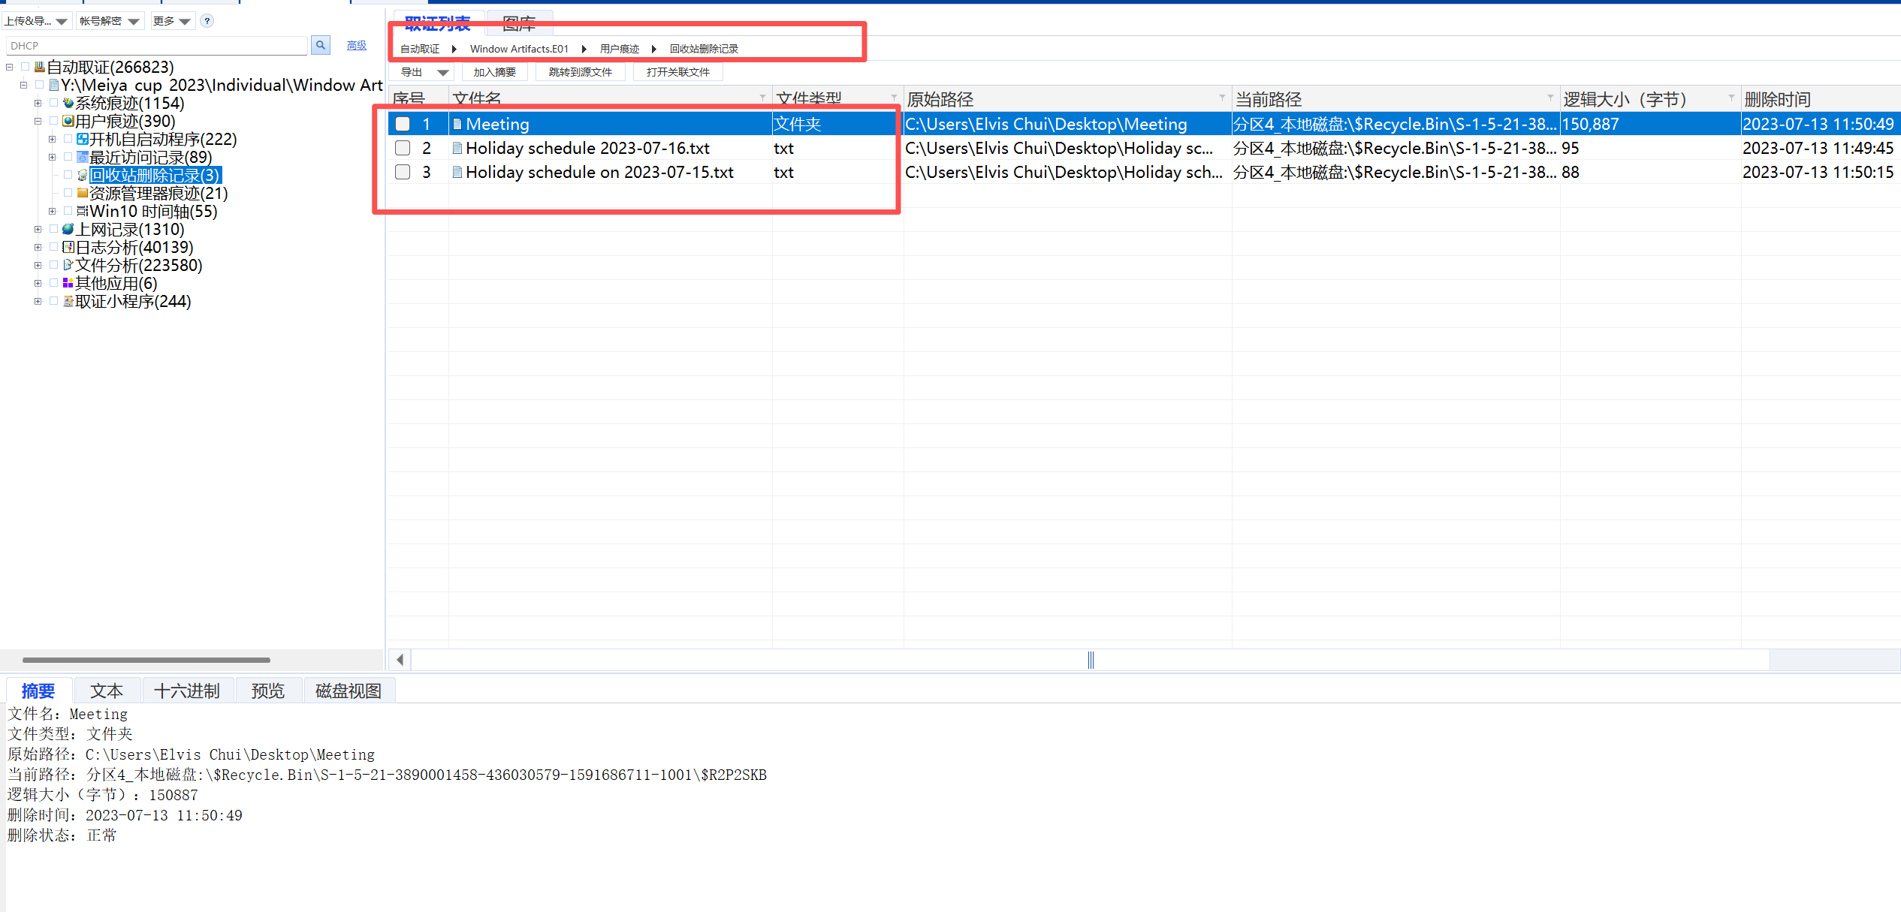Click the 高级 advanced search link
The image size is (1901, 912).
(x=356, y=46)
